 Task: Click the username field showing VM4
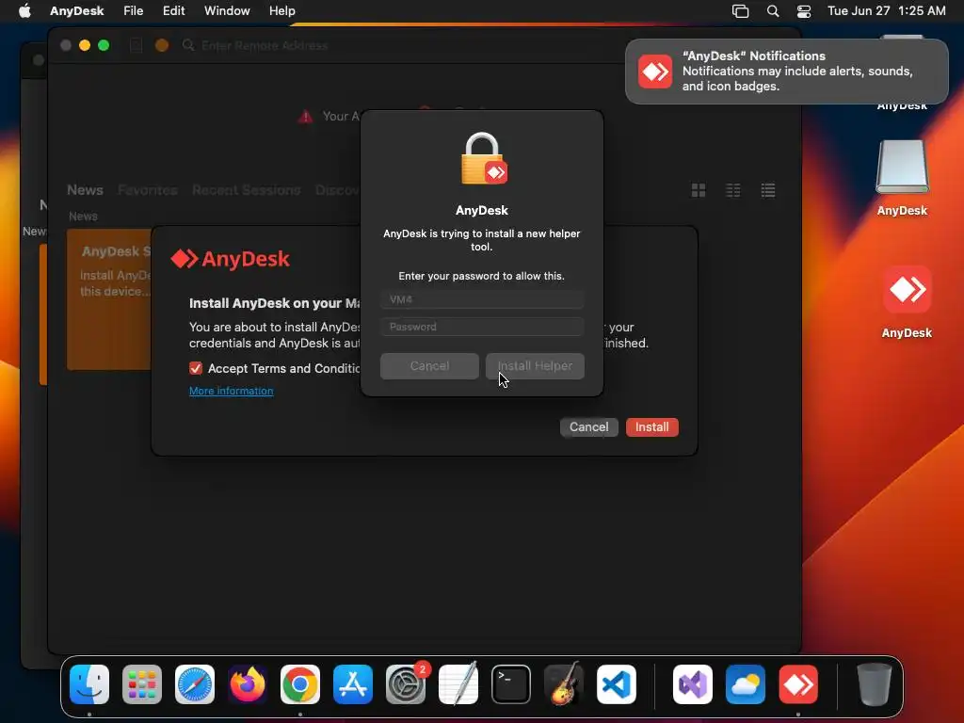(482, 299)
